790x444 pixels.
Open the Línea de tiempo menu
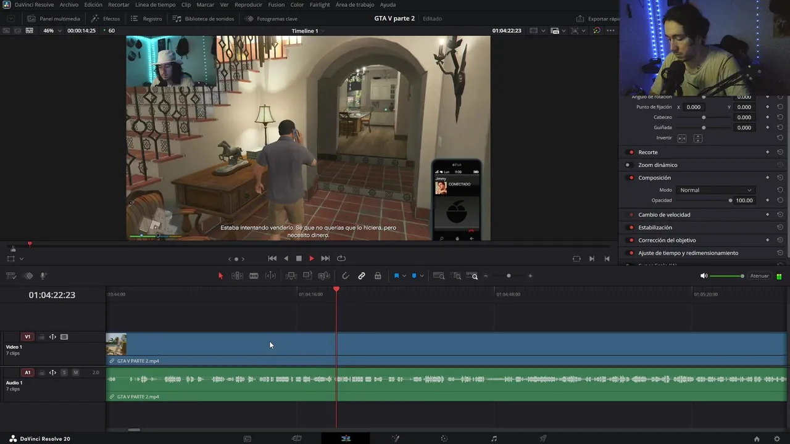pos(156,5)
